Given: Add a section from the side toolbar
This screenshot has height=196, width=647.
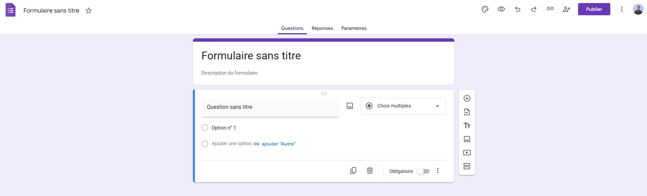Looking at the screenshot, I should 467,166.
